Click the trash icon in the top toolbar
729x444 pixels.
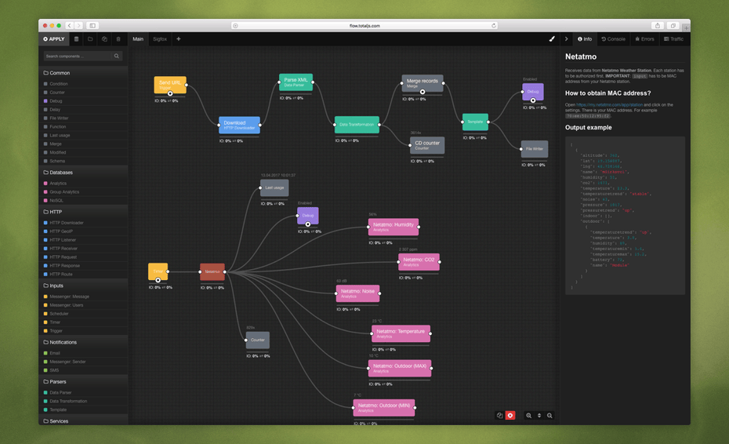click(x=118, y=39)
